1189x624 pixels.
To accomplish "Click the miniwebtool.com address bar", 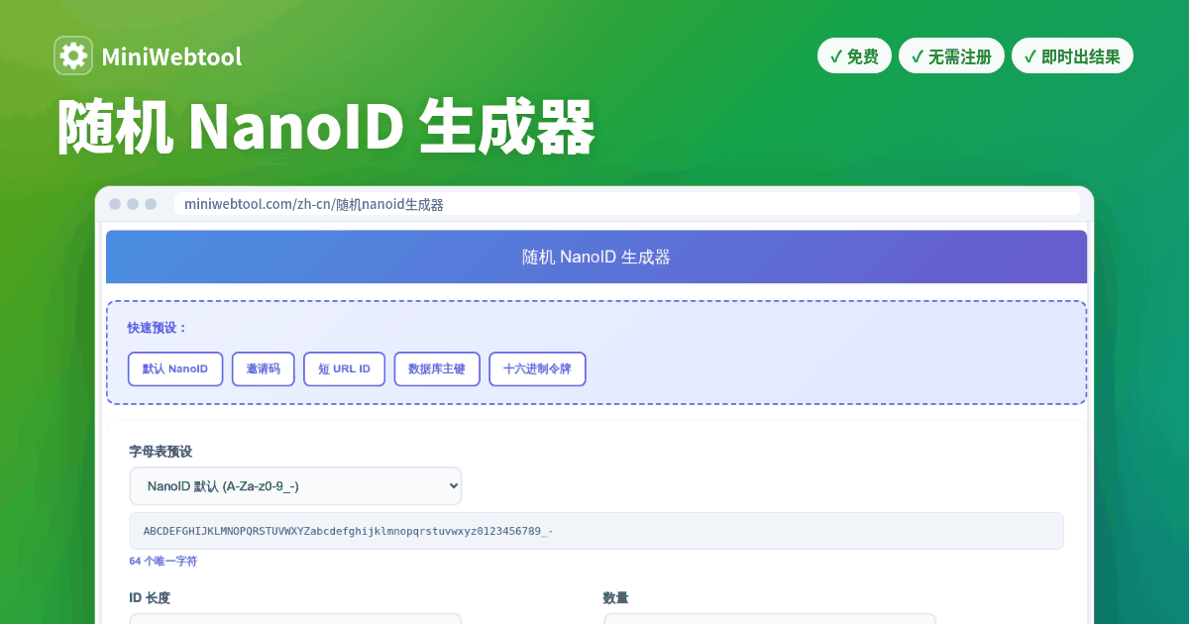I will click(626, 204).
